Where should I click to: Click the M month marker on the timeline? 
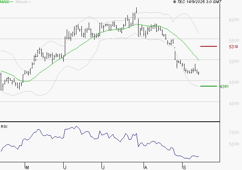(27, 167)
